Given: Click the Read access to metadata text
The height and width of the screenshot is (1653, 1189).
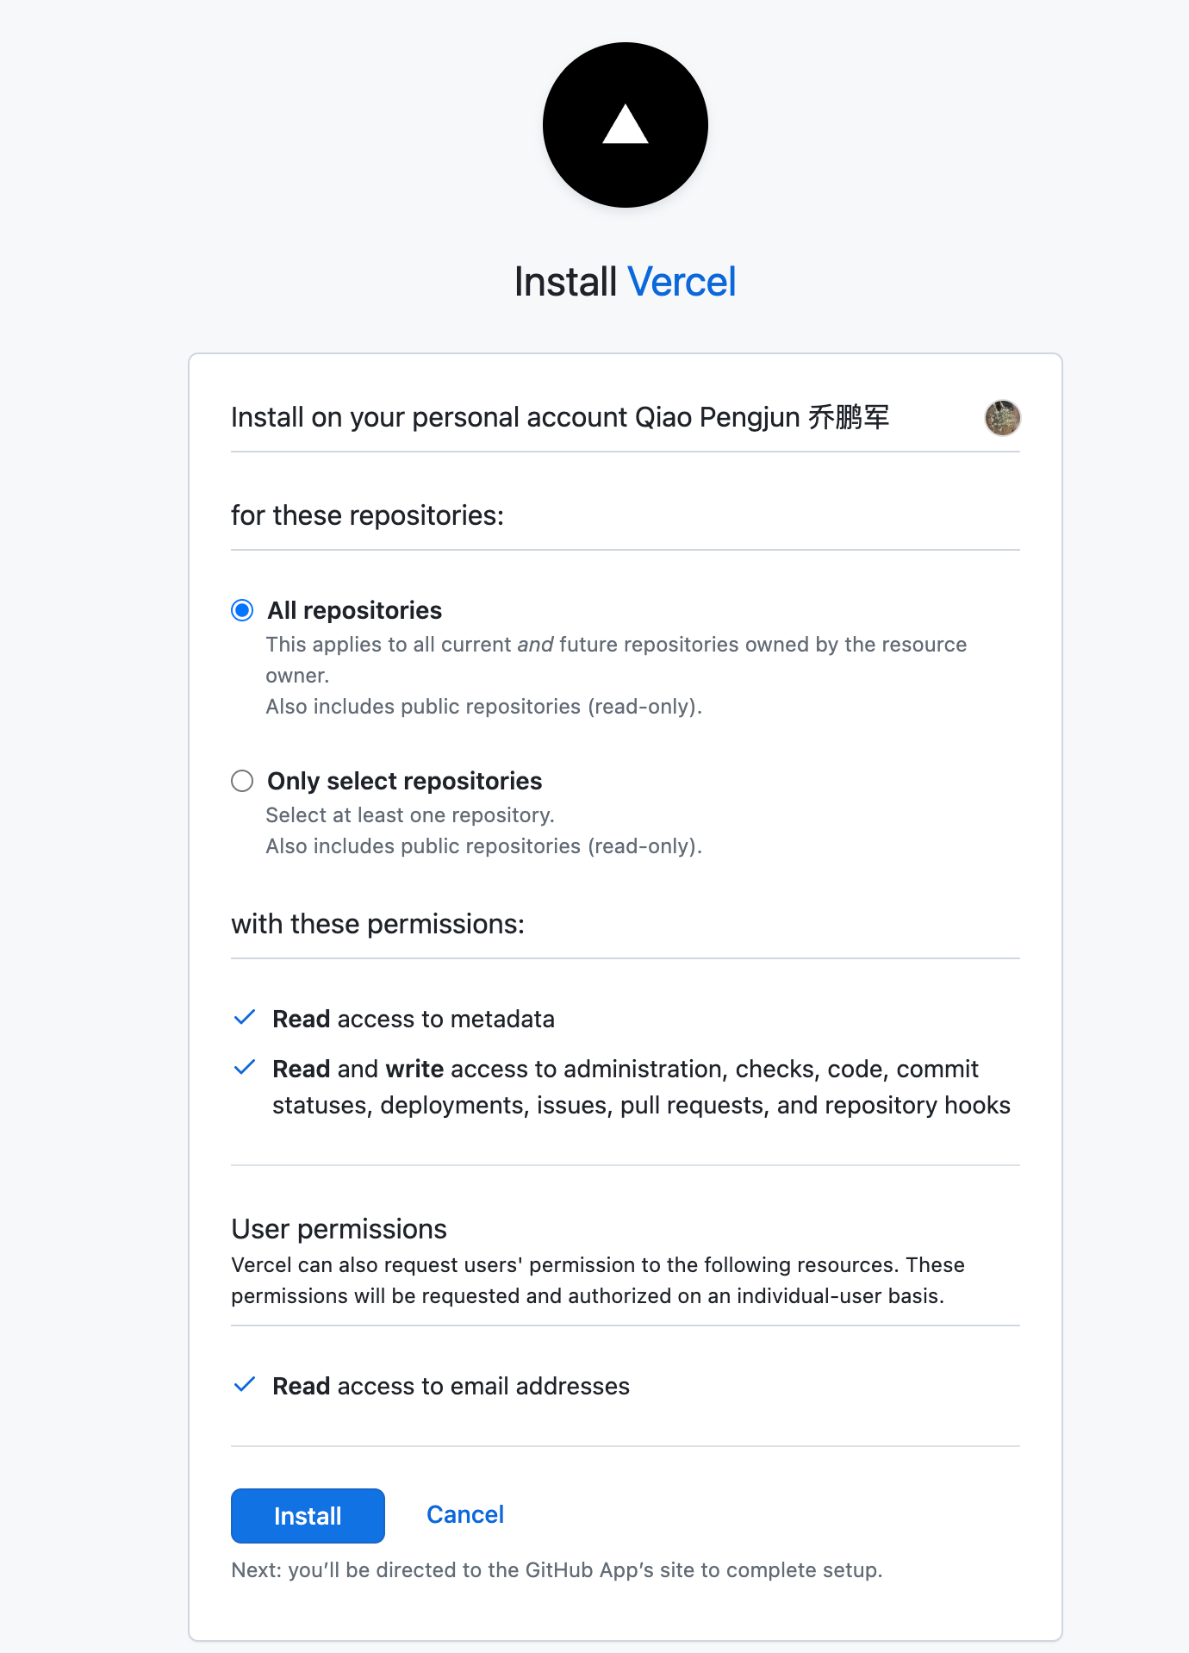Looking at the screenshot, I should (x=414, y=1019).
